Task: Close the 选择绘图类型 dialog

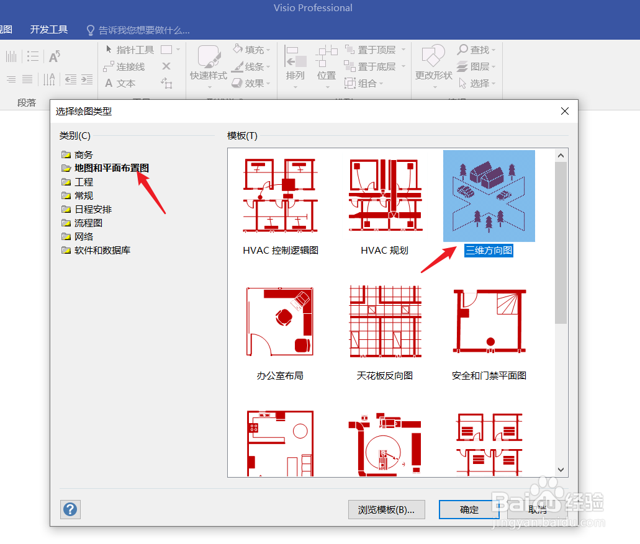Action: point(565,111)
